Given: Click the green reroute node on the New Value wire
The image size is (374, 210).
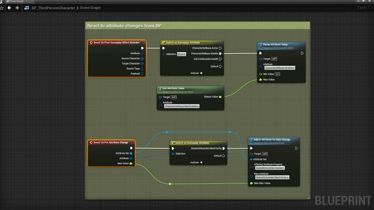Looking at the screenshot, I should point(170,184).
